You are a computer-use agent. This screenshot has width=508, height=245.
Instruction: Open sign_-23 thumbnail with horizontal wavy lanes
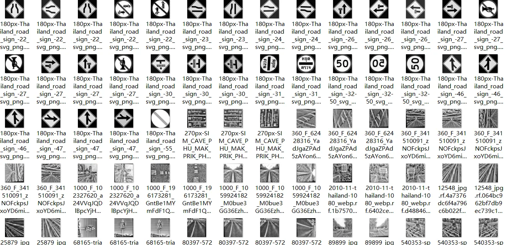[197, 9]
